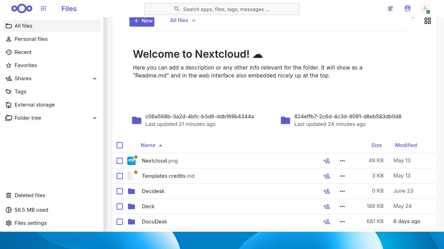The height and width of the screenshot is (249, 444).
Task: Click the Decidesk folder icon
Action: (x=131, y=191)
